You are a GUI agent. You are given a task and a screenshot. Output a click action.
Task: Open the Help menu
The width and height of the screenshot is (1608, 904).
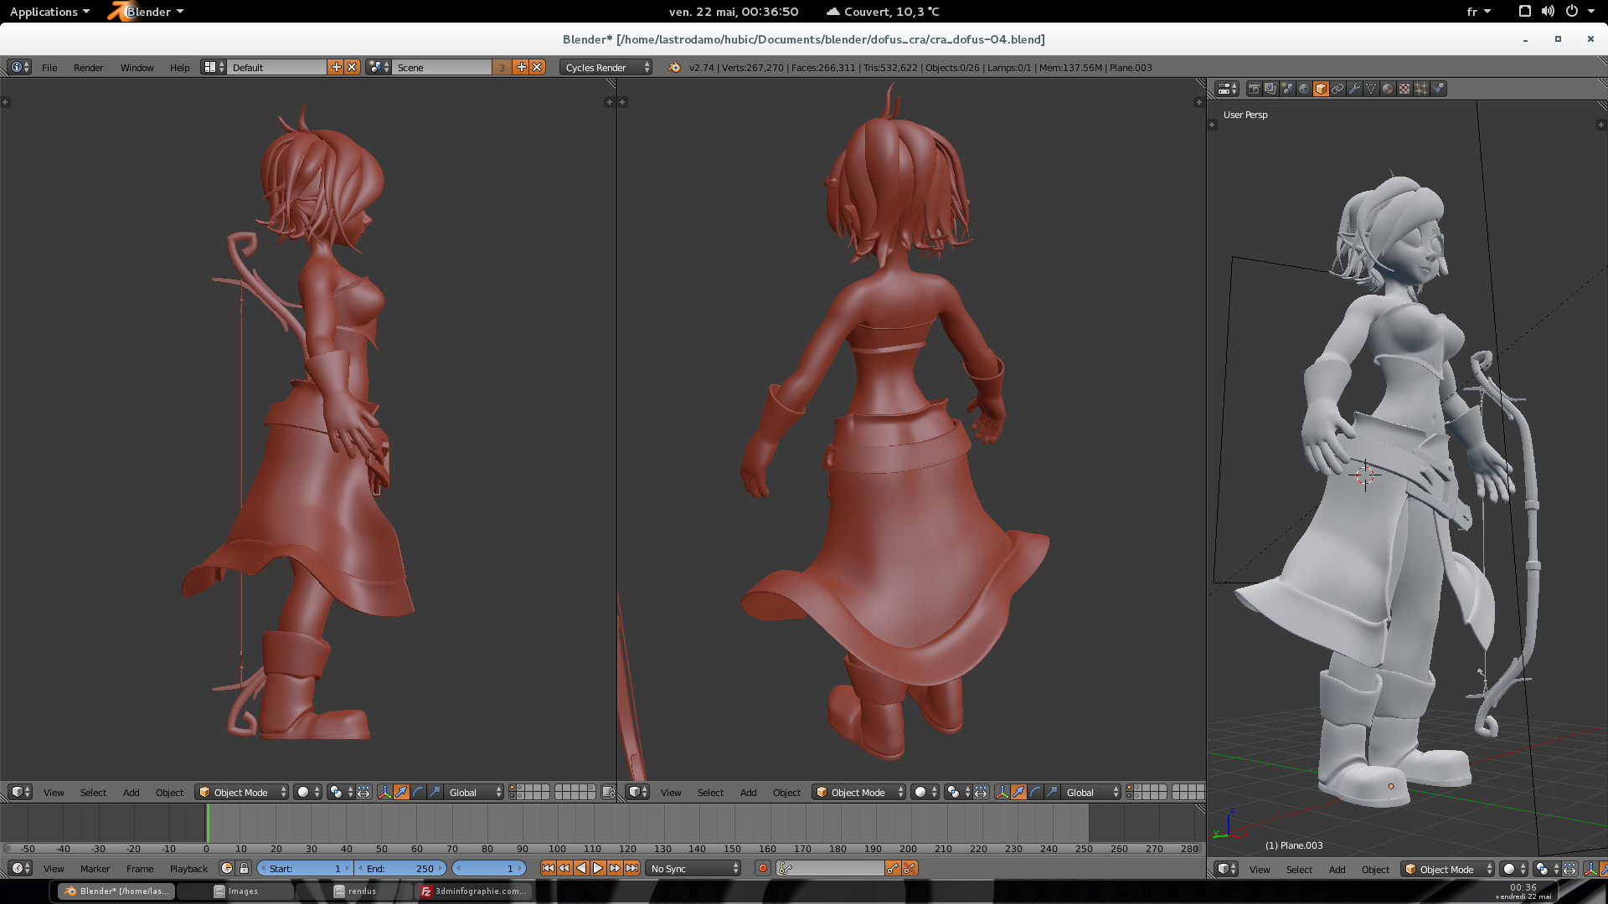point(179,68)
